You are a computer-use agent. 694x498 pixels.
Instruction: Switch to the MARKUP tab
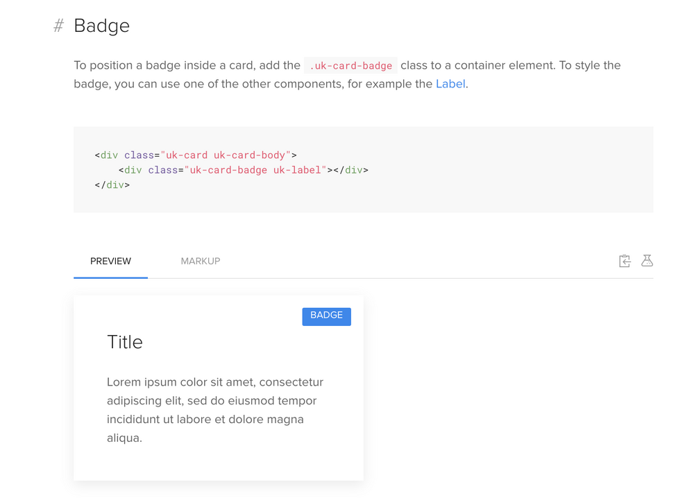click(x=200, y=261)
